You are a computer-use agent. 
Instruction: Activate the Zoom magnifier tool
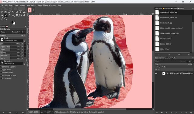point(5,19)
